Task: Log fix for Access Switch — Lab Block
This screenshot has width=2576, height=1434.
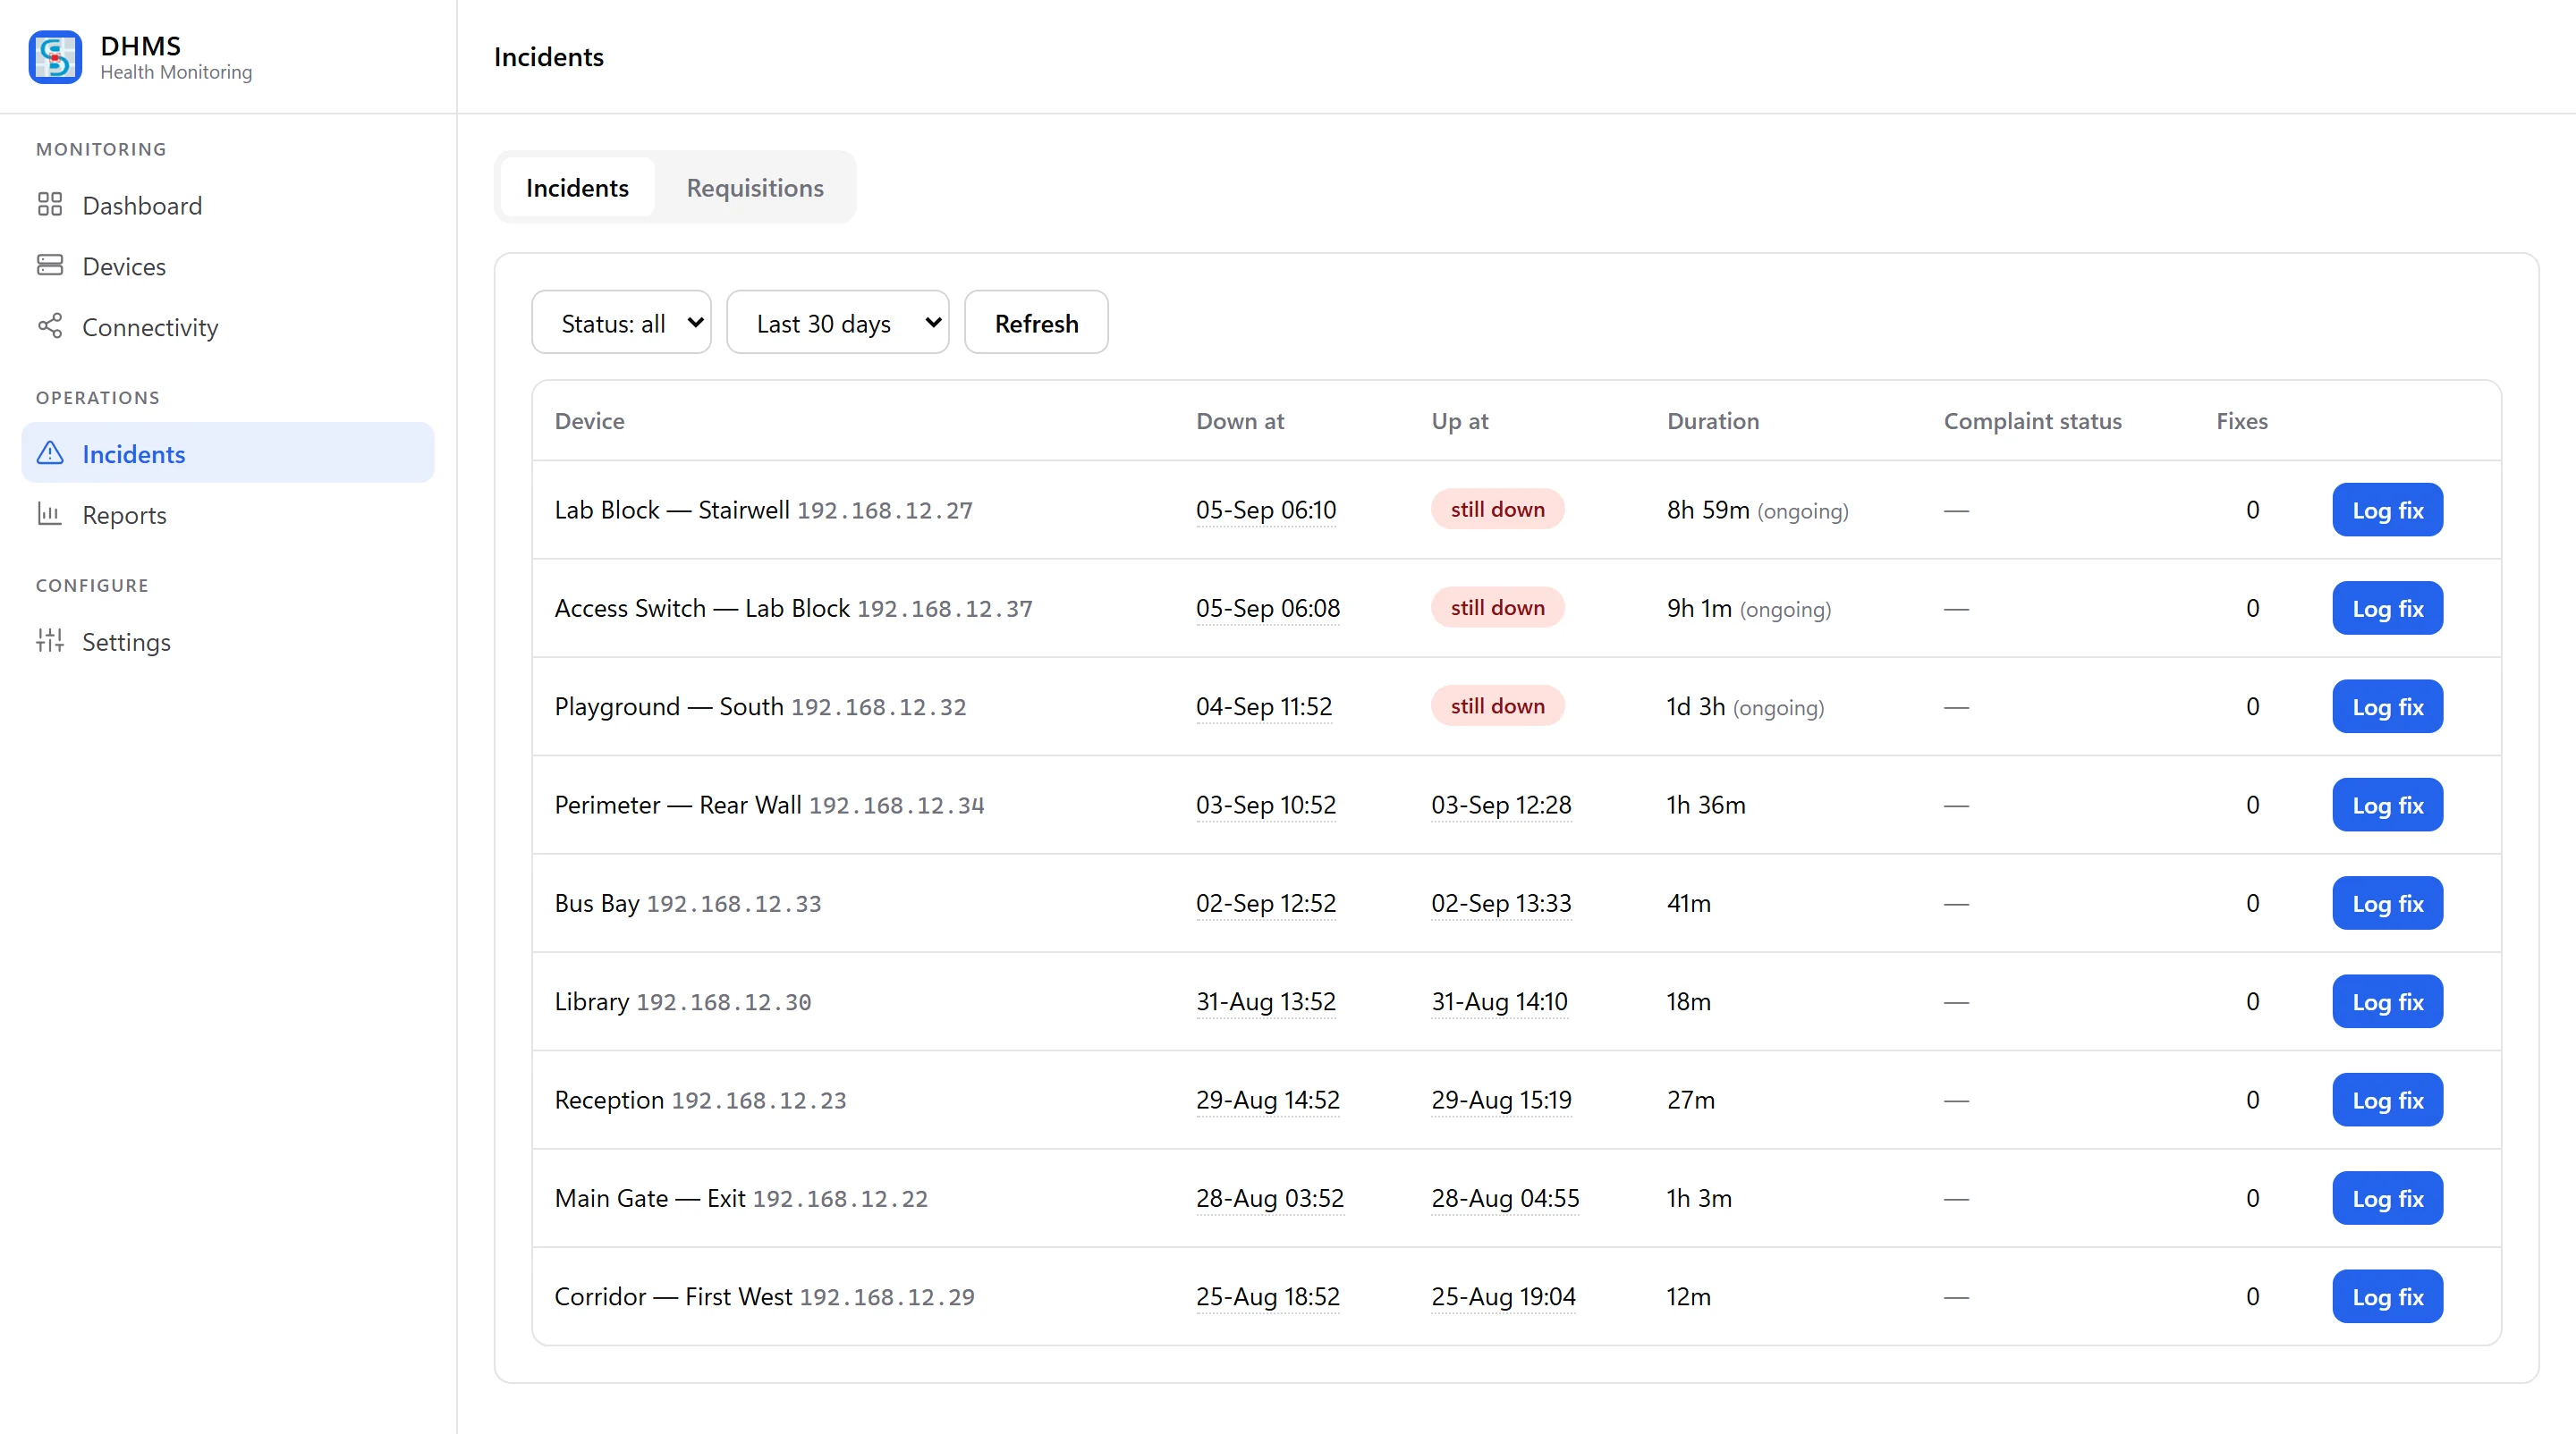Action: (x=2387, y=609)
